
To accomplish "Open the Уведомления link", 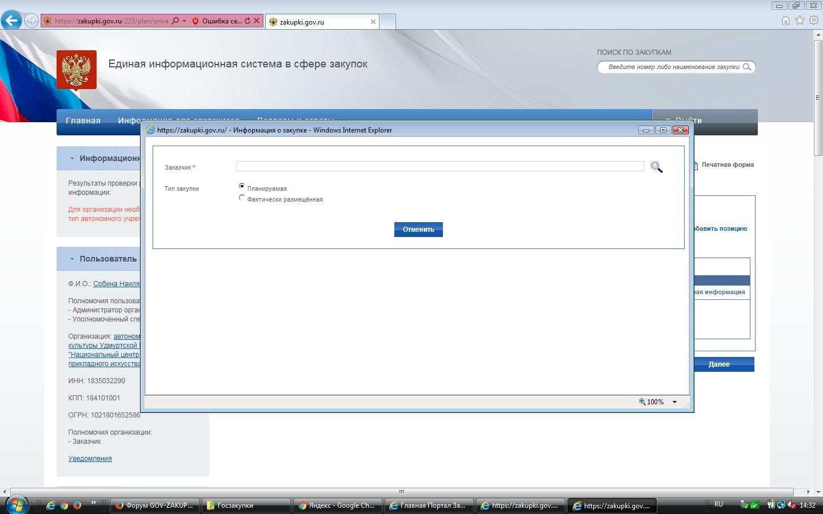I will [90, 459].
